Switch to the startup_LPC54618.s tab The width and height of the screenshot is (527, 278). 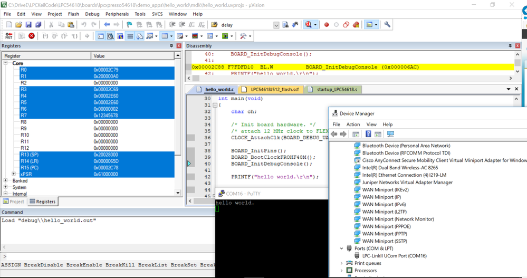point(333,90)
